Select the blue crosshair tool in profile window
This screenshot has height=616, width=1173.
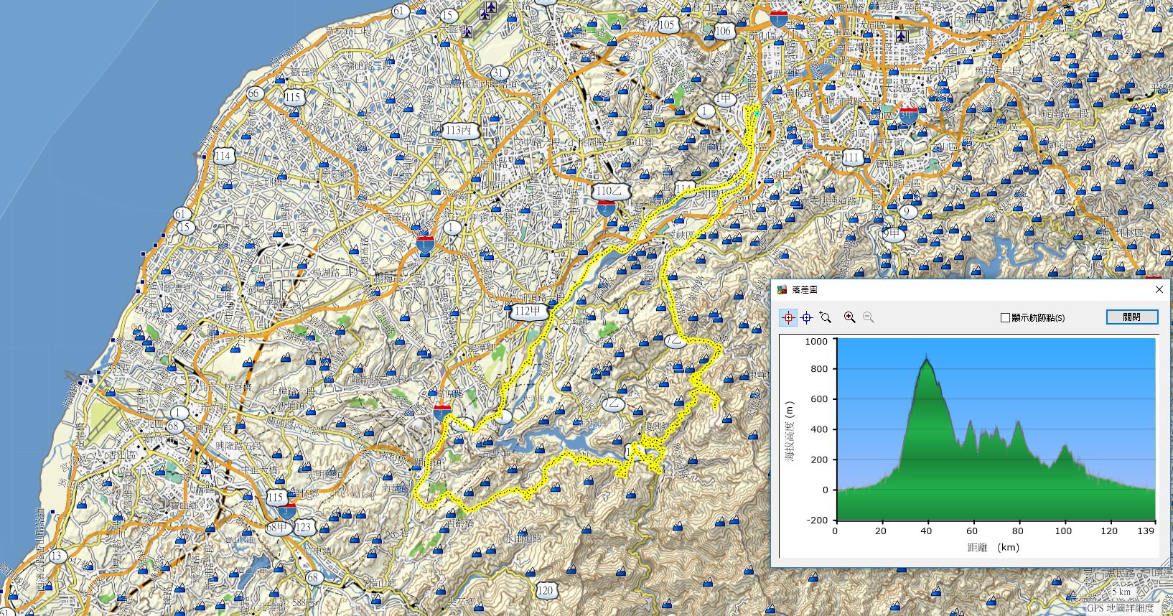pos(807,317)
